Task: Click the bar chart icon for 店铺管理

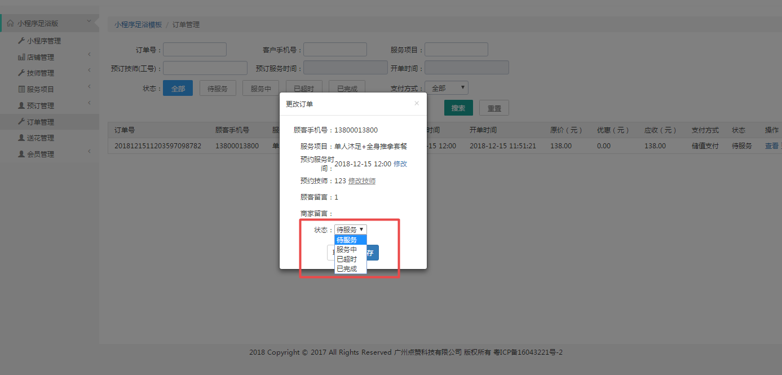Action: click(x=21, y=57)
